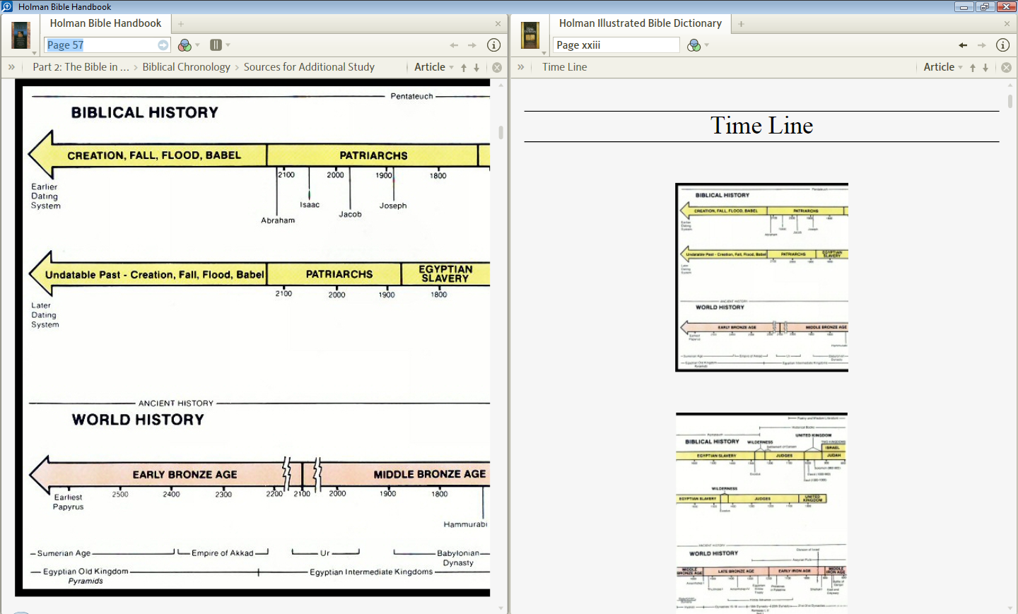This screenshot has width=1018, height=614.
Task: Expand the Bible Dictionary breadcrumb double chevron
Action: [520, 67]
